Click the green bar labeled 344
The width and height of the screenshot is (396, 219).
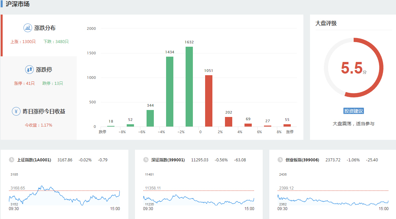pos(150,118)
